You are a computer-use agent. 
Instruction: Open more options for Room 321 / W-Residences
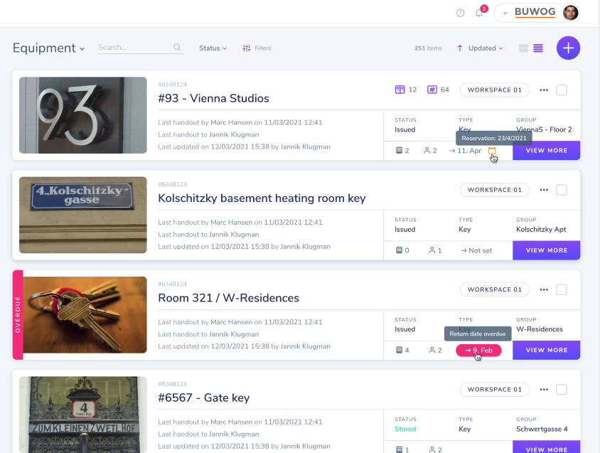(x=544, y=289)
